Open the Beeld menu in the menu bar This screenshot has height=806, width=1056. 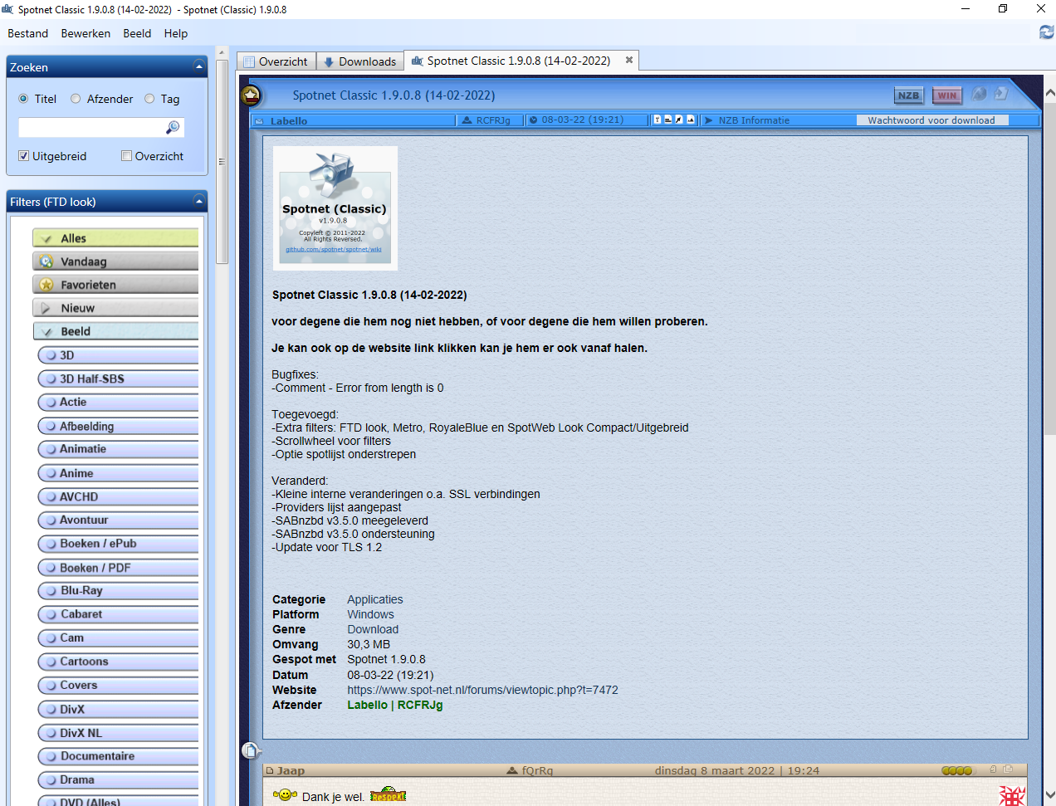pyautogui.click(x=137, y=33)
